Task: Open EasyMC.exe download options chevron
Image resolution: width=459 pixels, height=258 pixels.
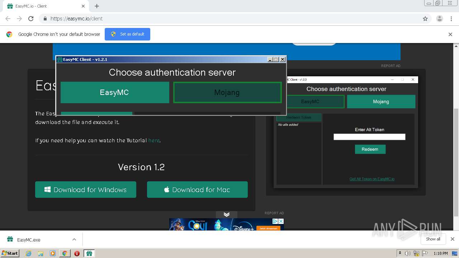Action: click(x=74, y=239)
